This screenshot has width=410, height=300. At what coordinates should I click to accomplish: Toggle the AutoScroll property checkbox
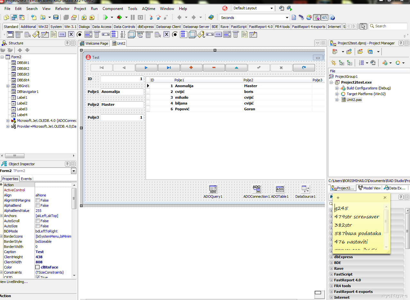38,221
